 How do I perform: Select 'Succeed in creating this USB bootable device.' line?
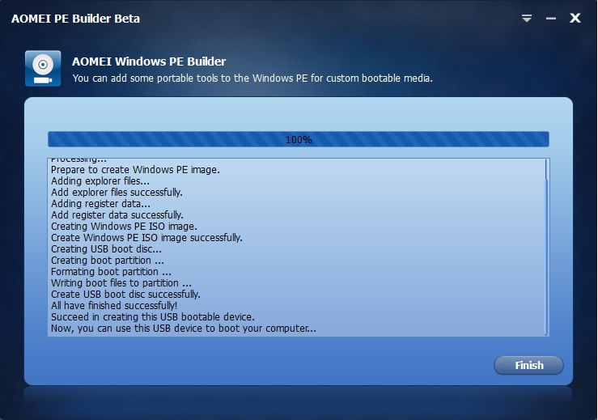point(153,317)
